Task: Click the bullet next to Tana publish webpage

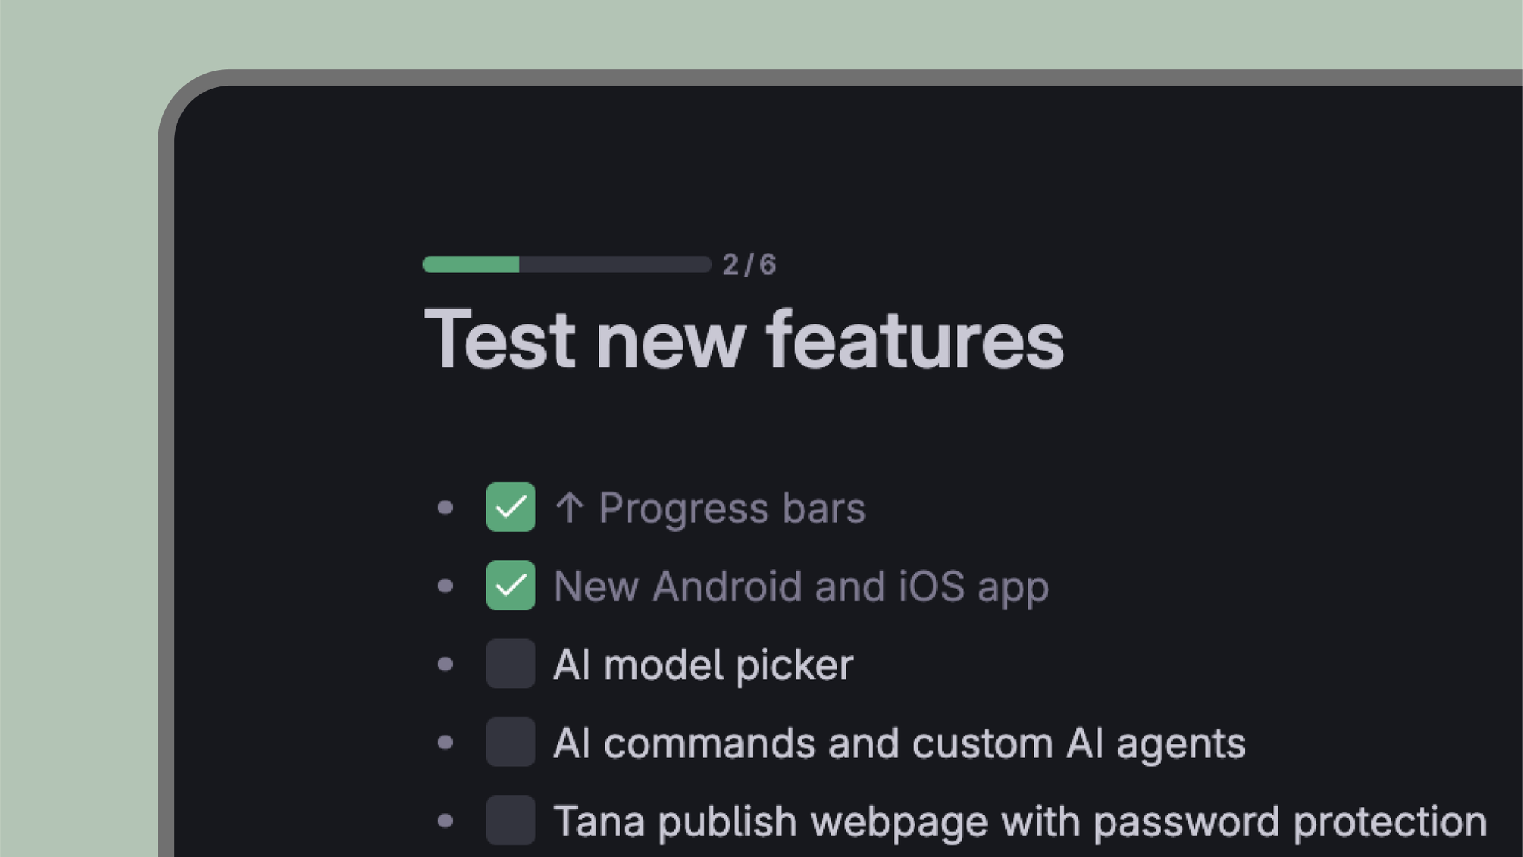Action: pyautogui.click(x=447, y=821)
